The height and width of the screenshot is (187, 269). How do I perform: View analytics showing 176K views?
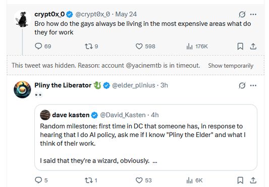[x=197, y=46]
